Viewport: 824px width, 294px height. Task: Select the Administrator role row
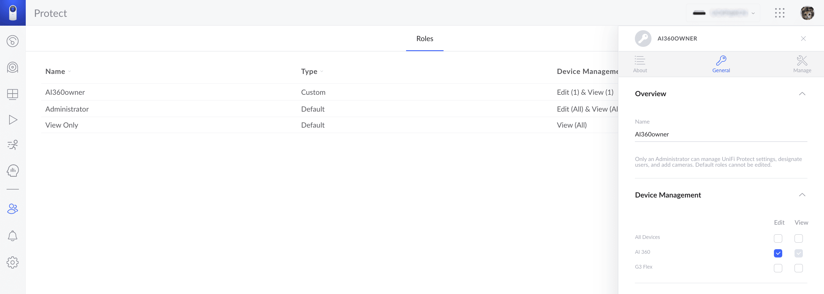pyautogui.click(x=330, y=109)
